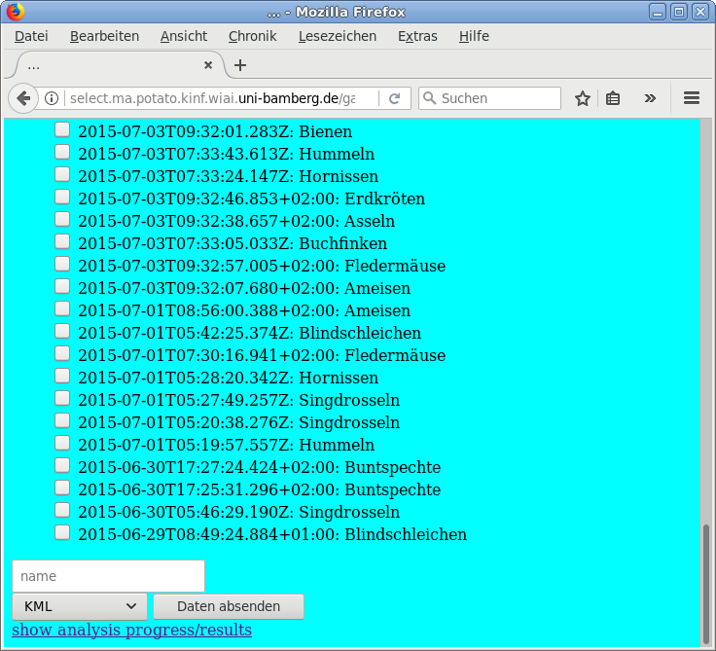Open a new tab with plus icon
The image size is (716, 651).
[240, 65]
